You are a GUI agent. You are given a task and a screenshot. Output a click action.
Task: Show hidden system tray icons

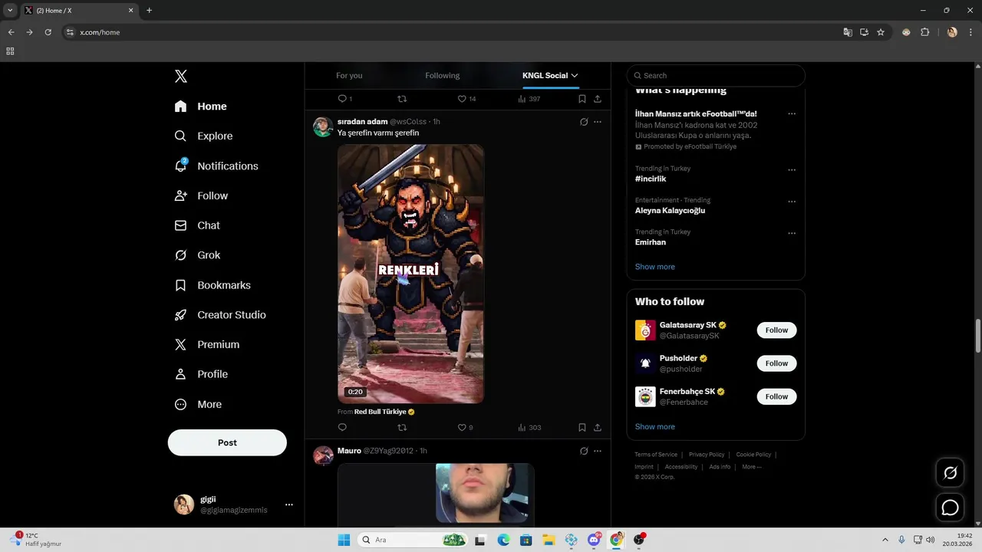tap(885, 540)
